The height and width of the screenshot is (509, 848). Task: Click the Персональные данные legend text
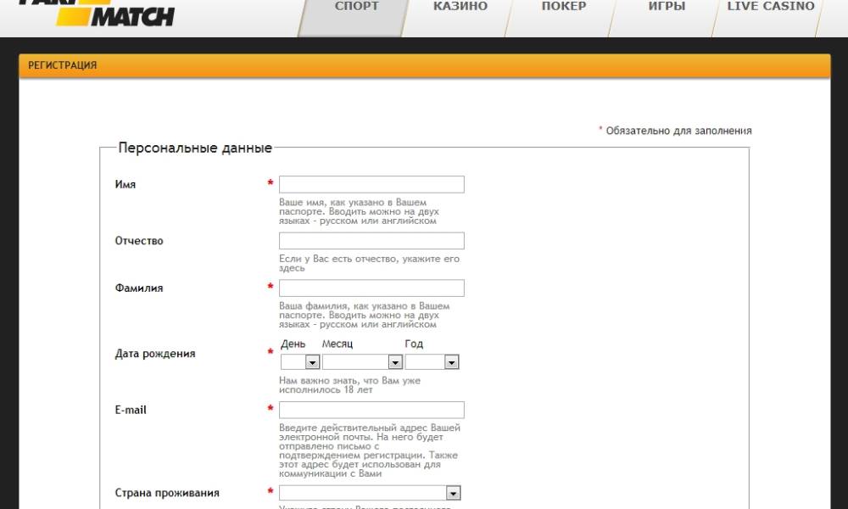click(x=195, y=148)
